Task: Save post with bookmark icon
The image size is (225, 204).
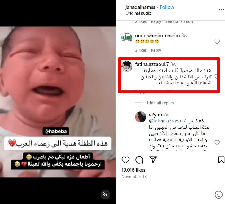Action: (221, 160)
